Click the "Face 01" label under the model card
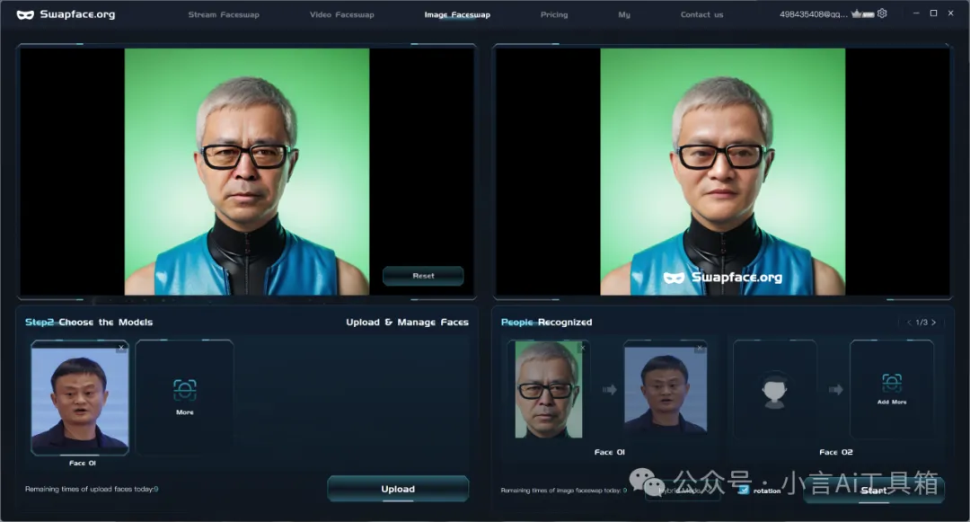The image size is (970, 522). point(83,463)
